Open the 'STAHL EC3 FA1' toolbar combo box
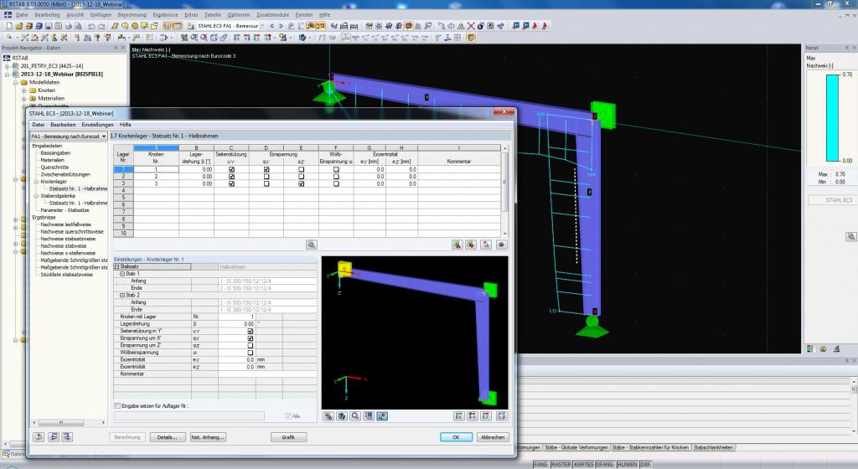The image size is (858, 469). point(231,26)
